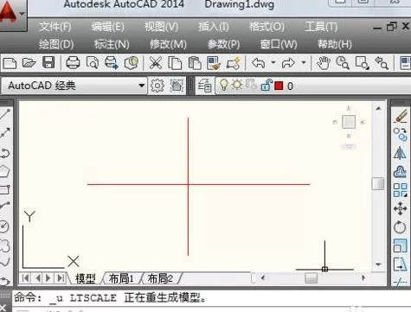The image size is (411, 312).
Task: Select the Rectangle draw tool
Action: [x=5, y=190]
